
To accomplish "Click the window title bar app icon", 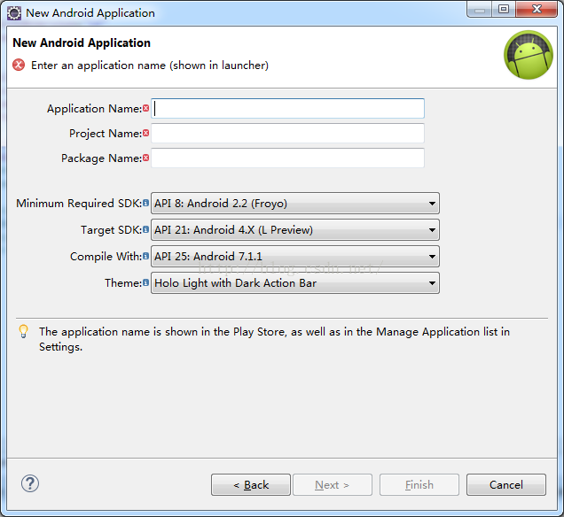I will (x=14, y=13).
